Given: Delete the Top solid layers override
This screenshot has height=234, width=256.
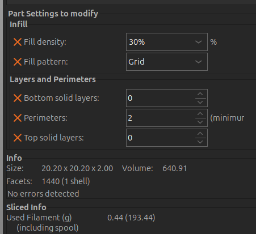Looking at the screenshot, I should tap(18, 138).
